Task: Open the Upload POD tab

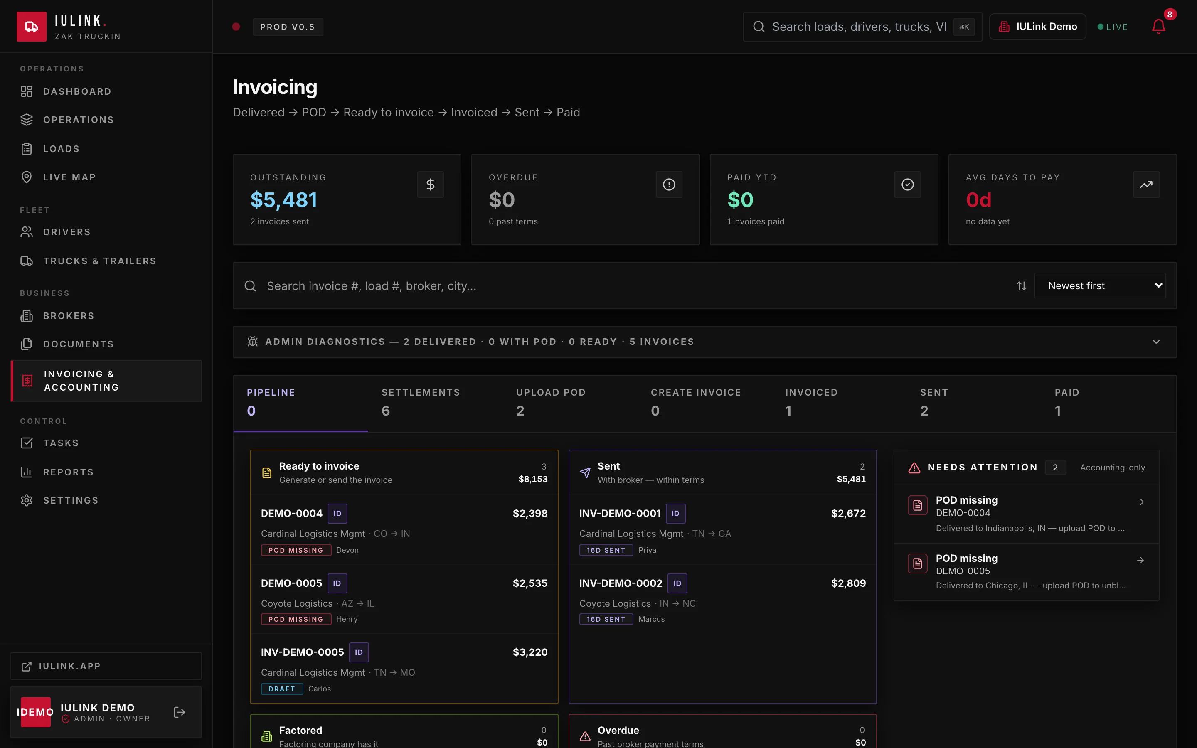Action: pos(570,403)
